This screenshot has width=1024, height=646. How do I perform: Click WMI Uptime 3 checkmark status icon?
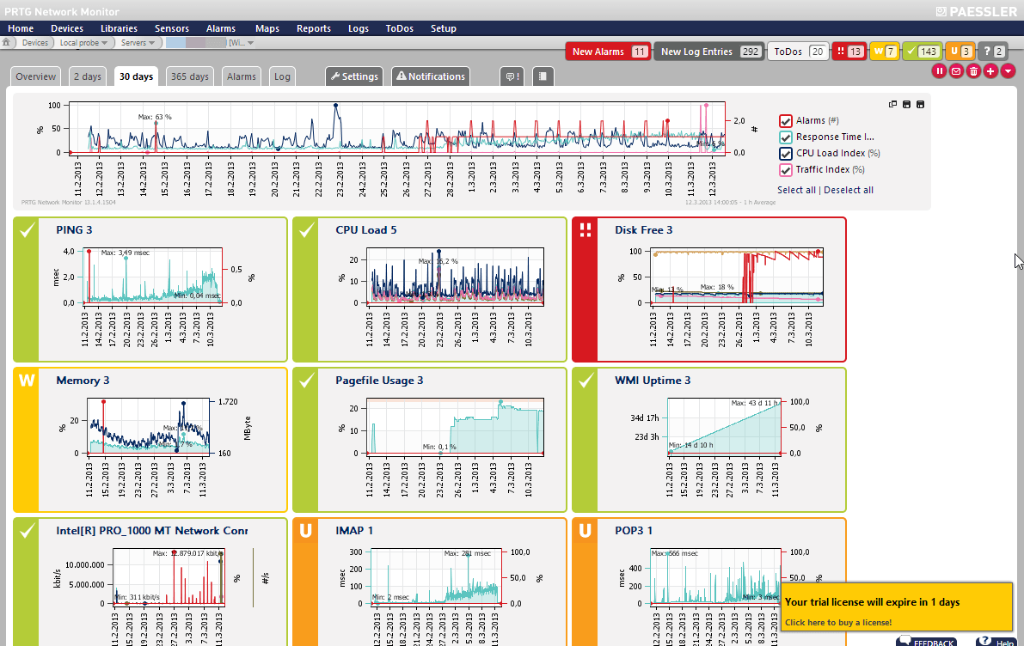[586, 381]
